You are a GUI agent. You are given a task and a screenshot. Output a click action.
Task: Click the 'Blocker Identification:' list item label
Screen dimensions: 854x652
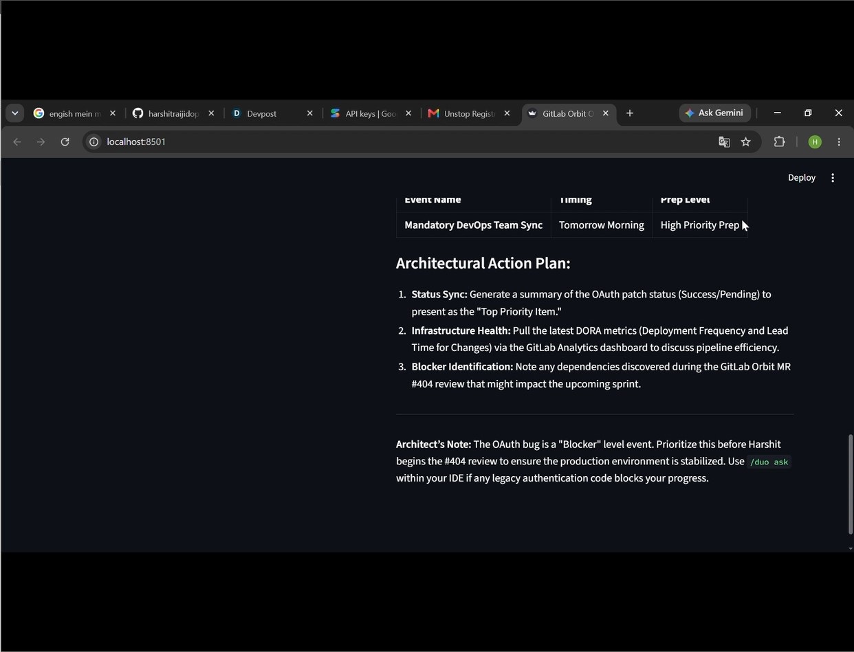pos(462,367)
